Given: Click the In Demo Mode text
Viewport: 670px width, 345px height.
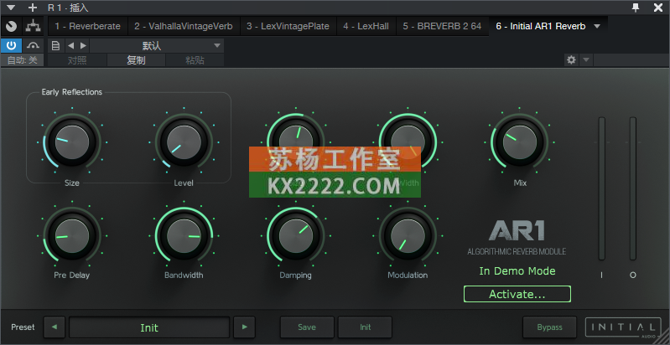Looking at the screenshot, I should [x=517, y=270].
